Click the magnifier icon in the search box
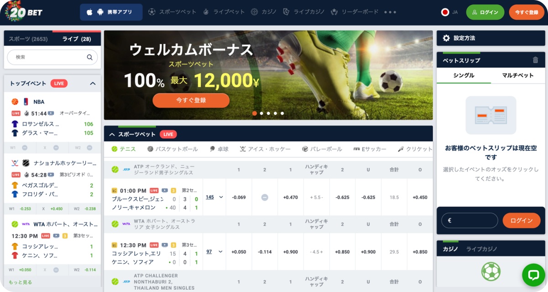The height and width of the screenshot is (292, 548). point(90,57)
